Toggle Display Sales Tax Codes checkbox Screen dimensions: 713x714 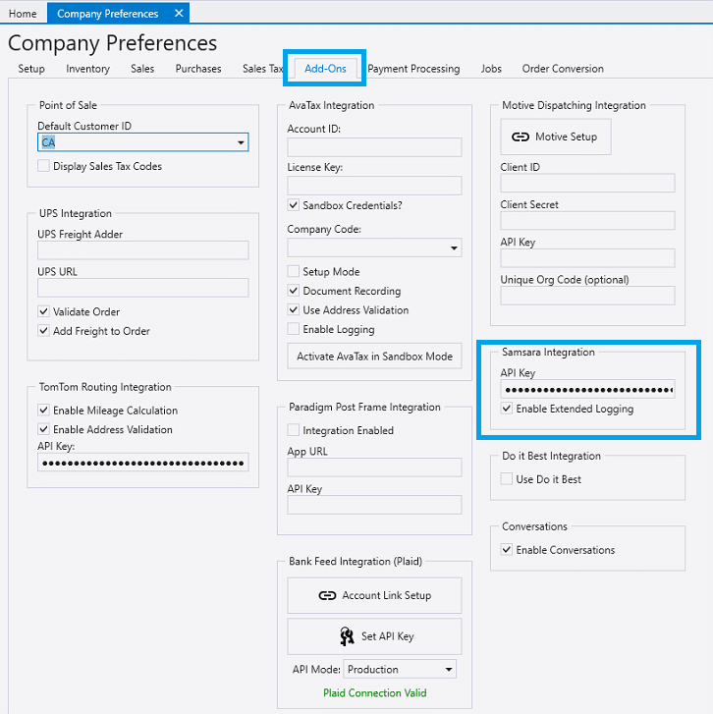coord(44,166)
